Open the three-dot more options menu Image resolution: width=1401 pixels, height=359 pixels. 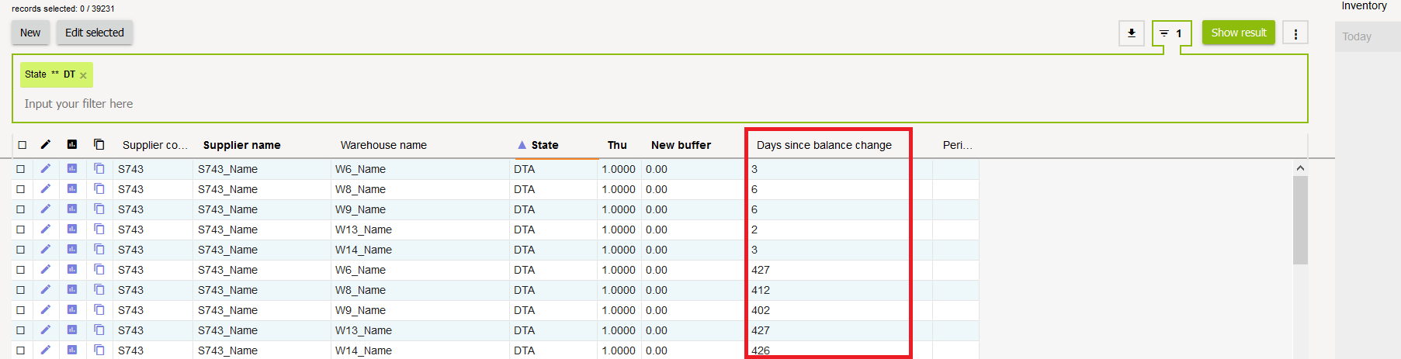pyautogui.click(x=1295, y=33)
